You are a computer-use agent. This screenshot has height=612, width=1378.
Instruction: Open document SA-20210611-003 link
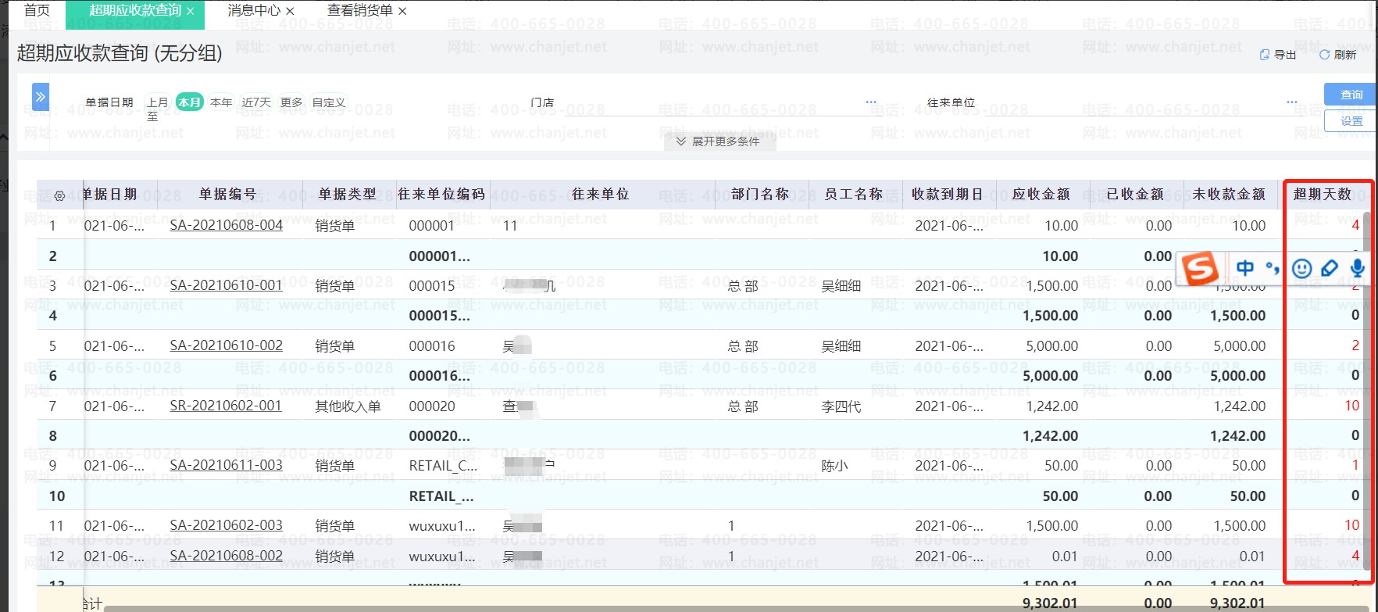coord(227,465)
